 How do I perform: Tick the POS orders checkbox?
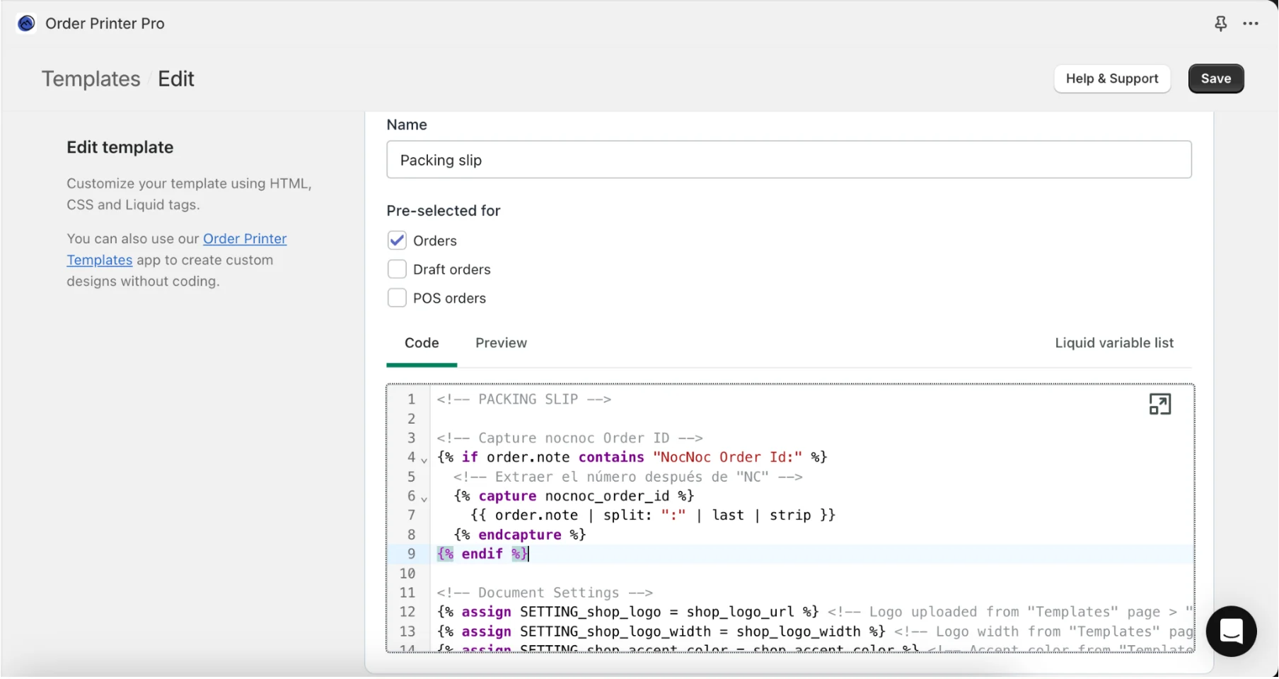397,298
